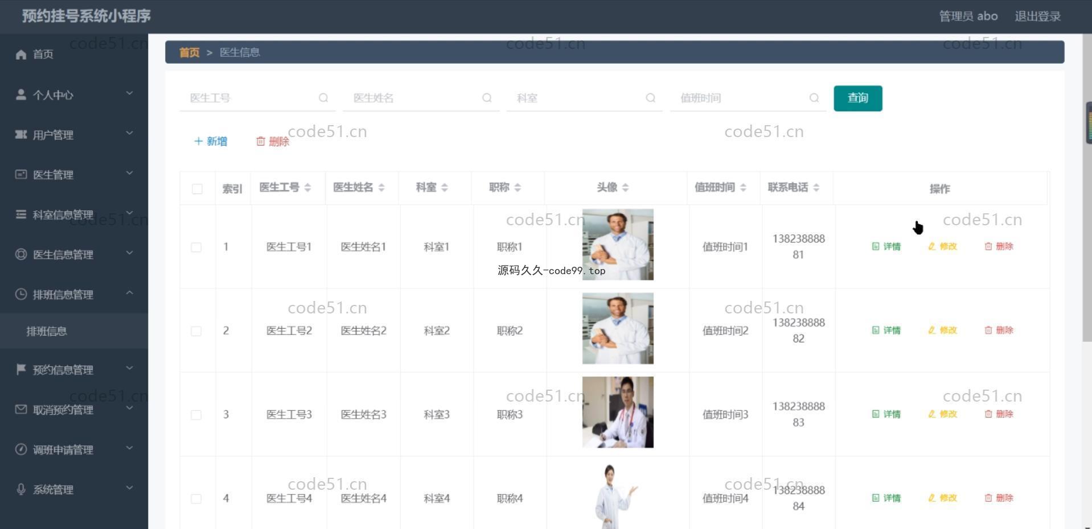Click the compass icon for 调班申请管理
The image size is (1092, 529).
tap(21, 449)
